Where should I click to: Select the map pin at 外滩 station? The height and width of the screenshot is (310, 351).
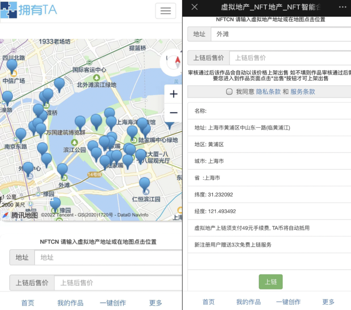pos(62,170)
